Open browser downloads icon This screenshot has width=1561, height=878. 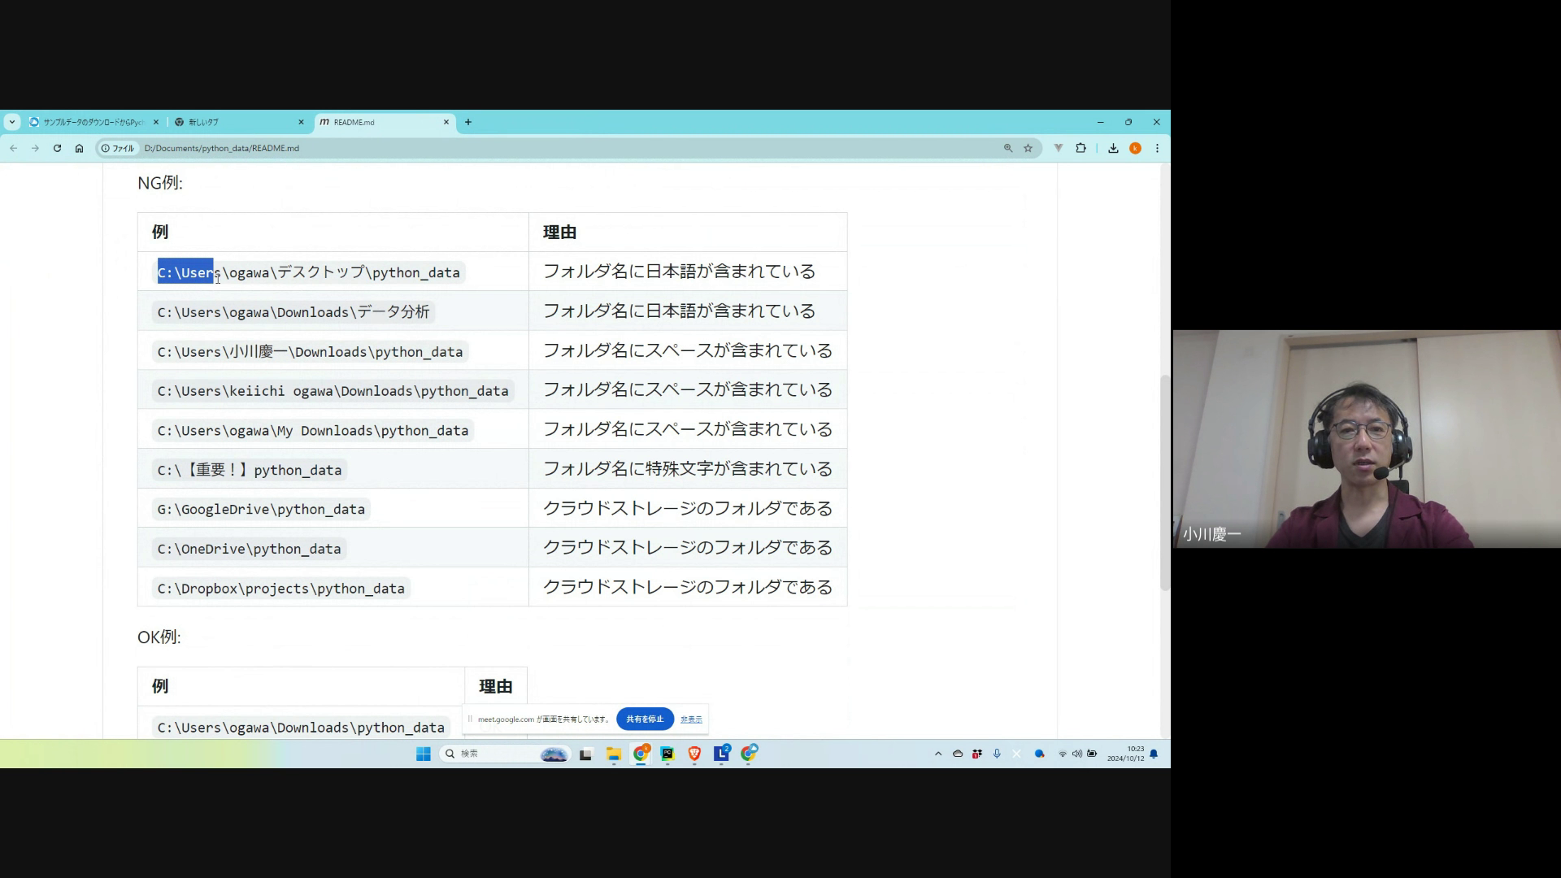(1113, 148)
